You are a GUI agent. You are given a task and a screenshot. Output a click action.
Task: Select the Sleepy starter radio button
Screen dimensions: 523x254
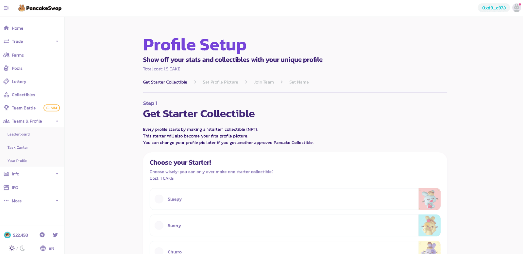(159, 199)
